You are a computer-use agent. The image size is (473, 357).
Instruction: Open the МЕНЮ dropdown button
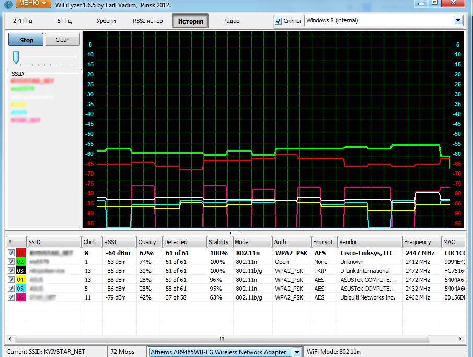[x=33, y=3]
